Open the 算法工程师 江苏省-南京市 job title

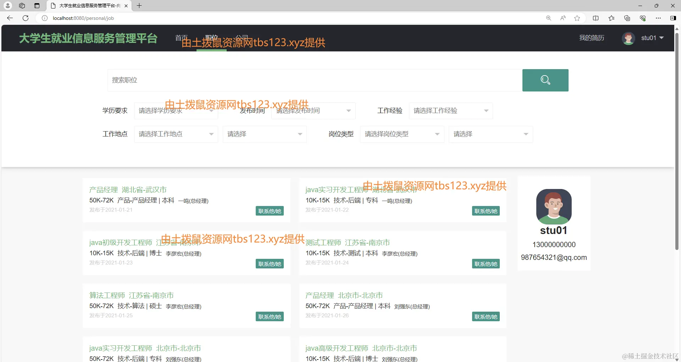click(x=132, y=295)
